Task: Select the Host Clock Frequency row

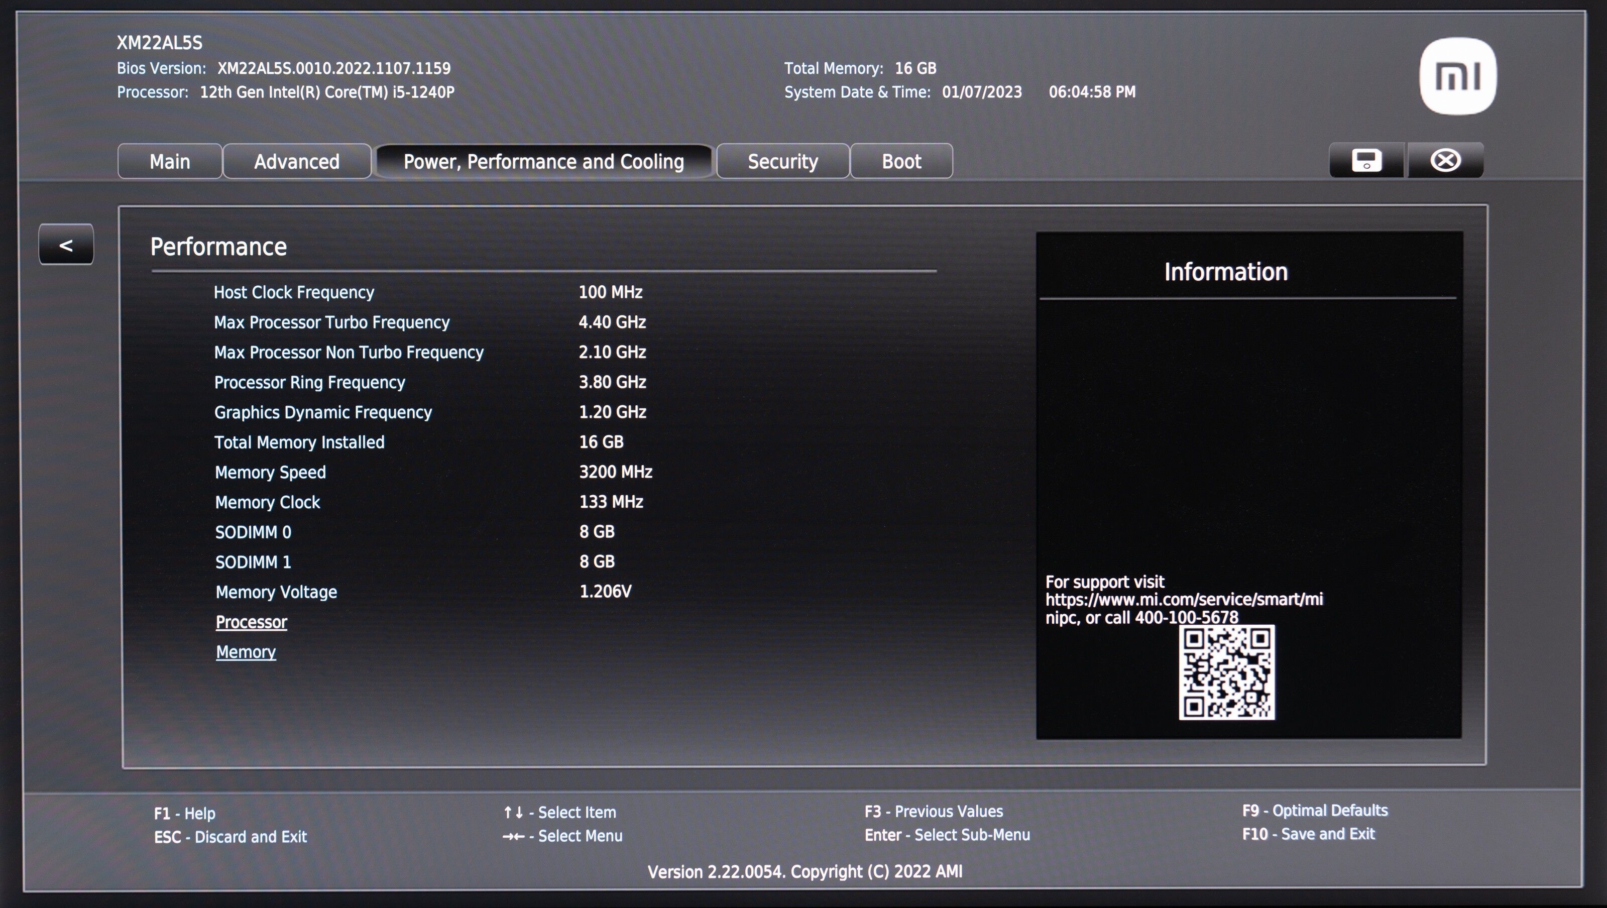Action: [294, 292]
